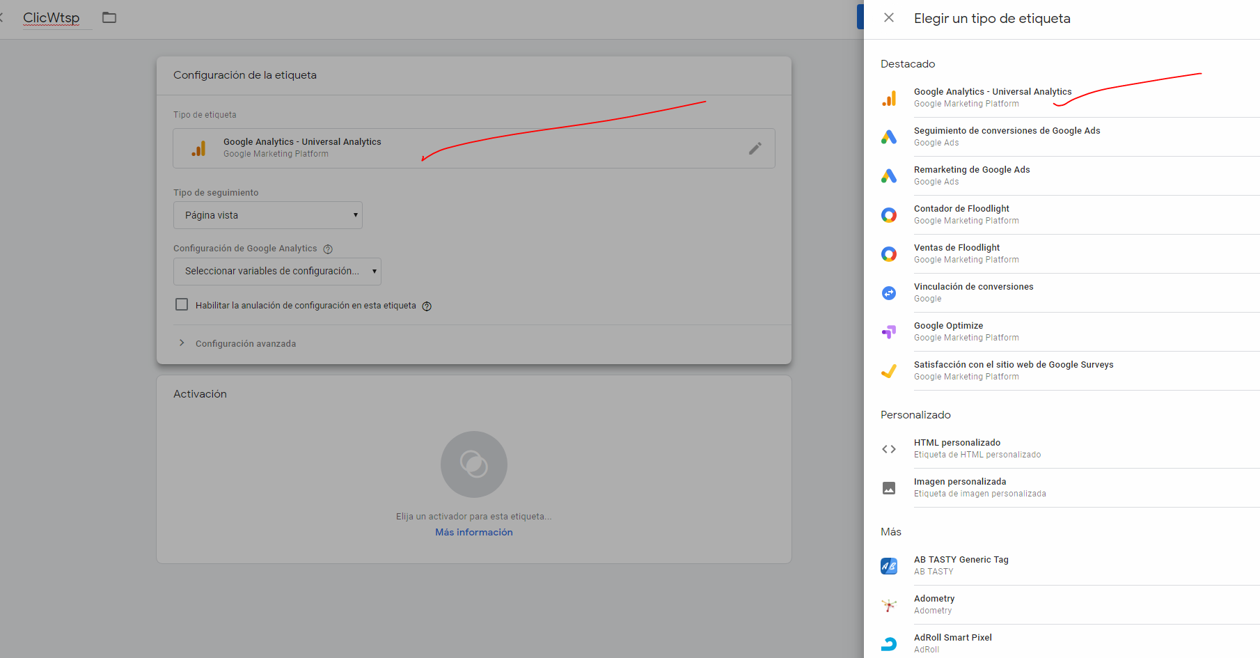Viewport: 1260px width, 658px height.
Task: Click the Google Surveys checkmark icon
Action: coord(889,371)
